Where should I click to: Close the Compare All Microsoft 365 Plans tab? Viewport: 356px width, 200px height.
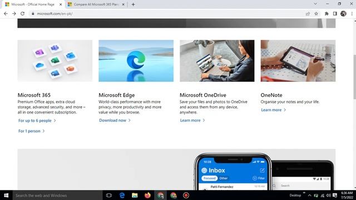click(123, 4)
